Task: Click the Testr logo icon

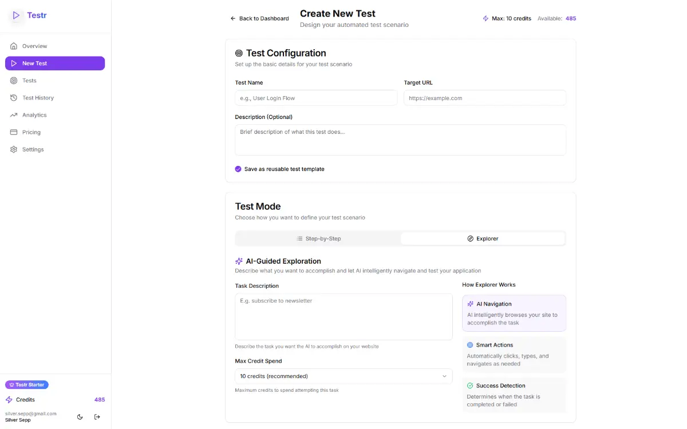Action: [x=16, y=15]
